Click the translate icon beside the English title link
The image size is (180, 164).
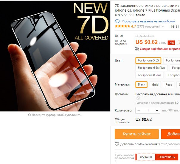[117, 21]
